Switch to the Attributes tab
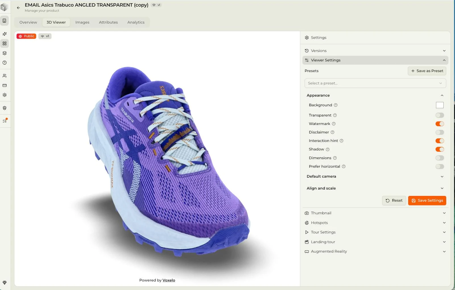The height and width of the screenshot is (290, 455). [108, 22]
